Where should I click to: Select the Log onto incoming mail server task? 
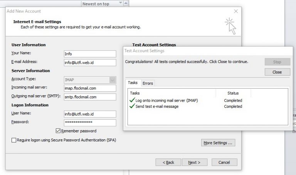coord(166,101)
